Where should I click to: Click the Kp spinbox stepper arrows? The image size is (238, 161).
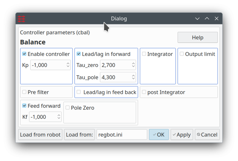point(68,65)
